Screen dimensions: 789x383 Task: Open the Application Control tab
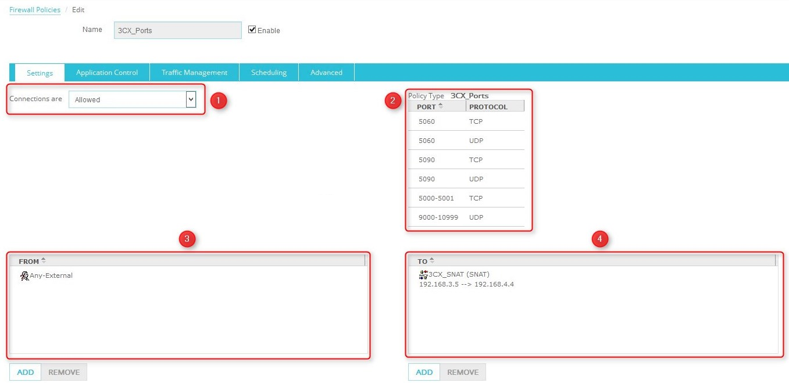(107, 73)
